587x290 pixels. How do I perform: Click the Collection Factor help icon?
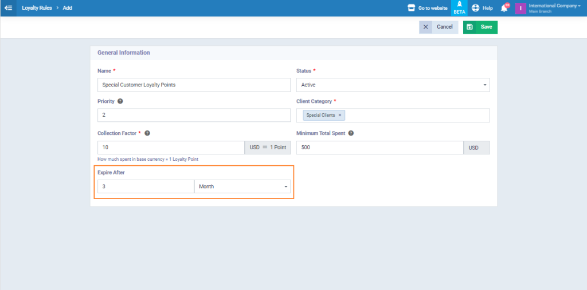pyautogui.click(x=147, y=133)
